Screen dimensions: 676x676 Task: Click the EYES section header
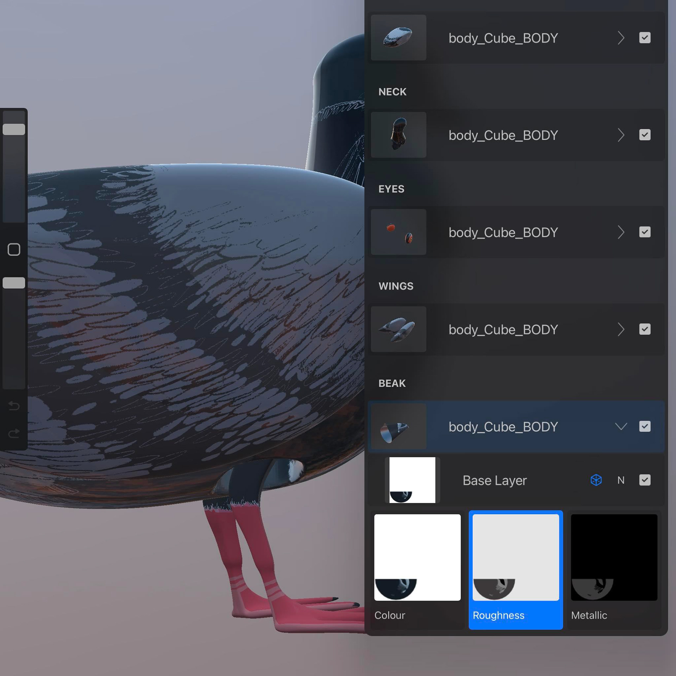pos(391,189)
